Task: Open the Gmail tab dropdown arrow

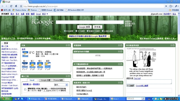Action: click(x=38, y=80)
